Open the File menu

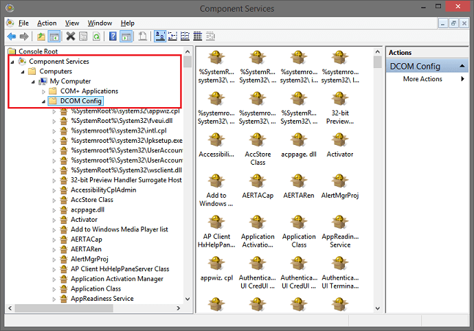23,23
